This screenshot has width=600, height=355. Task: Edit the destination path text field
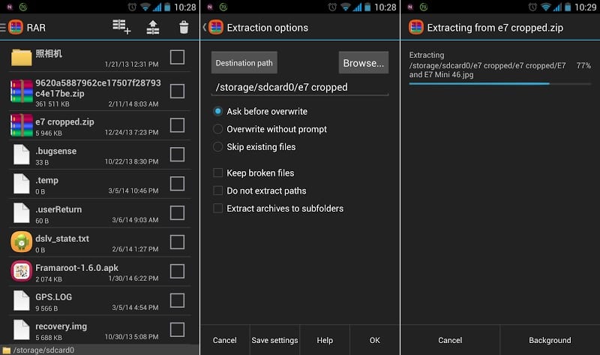[x=299, y=87]
